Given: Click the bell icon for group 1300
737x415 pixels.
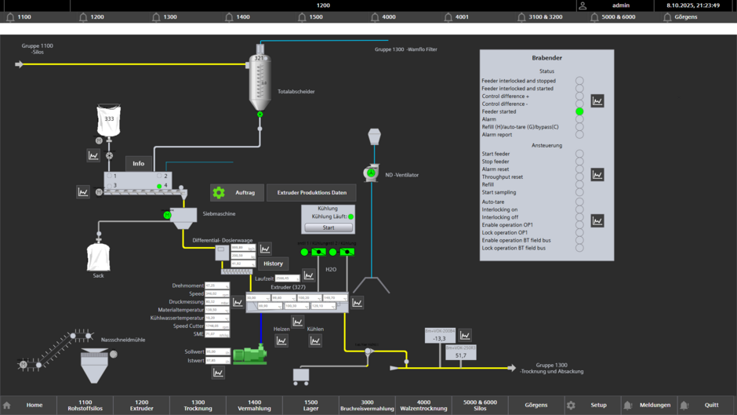Looking at the screenshot, I should [156, 16].
